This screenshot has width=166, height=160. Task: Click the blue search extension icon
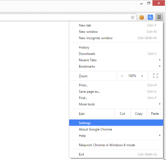(150, 17)
